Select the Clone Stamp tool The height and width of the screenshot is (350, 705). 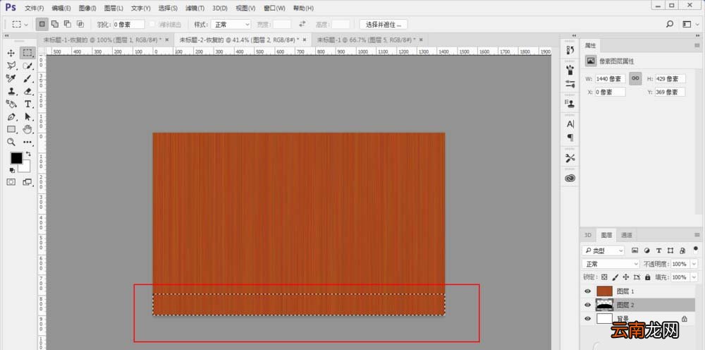(x=11, y=91)
